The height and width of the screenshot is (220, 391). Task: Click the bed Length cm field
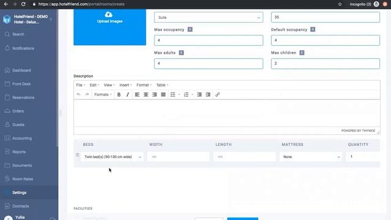click(x=244, y=156)
